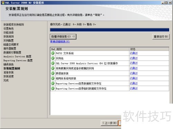The image size is (173, 129).
Task: Select Reporting Services 配置 step in sidebar
Action: tap(18, 61)
